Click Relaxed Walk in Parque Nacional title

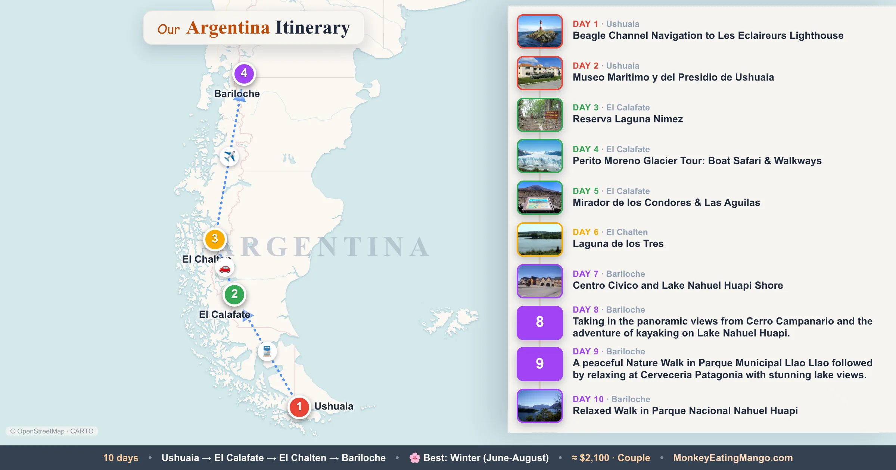pos(685,411)
